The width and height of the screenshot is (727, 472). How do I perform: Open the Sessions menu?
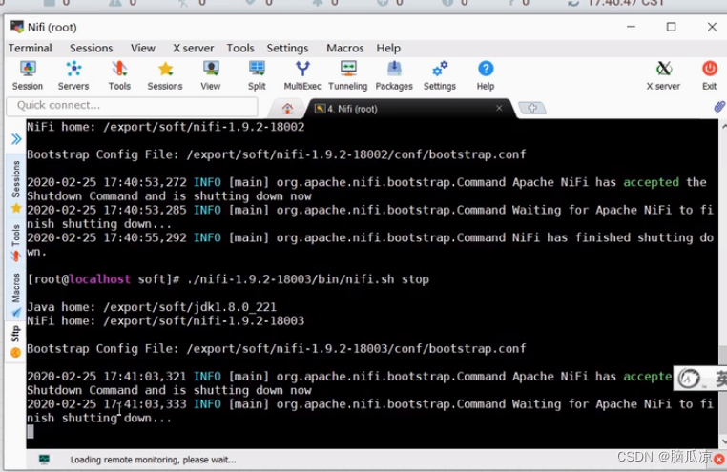pos(91,49)
